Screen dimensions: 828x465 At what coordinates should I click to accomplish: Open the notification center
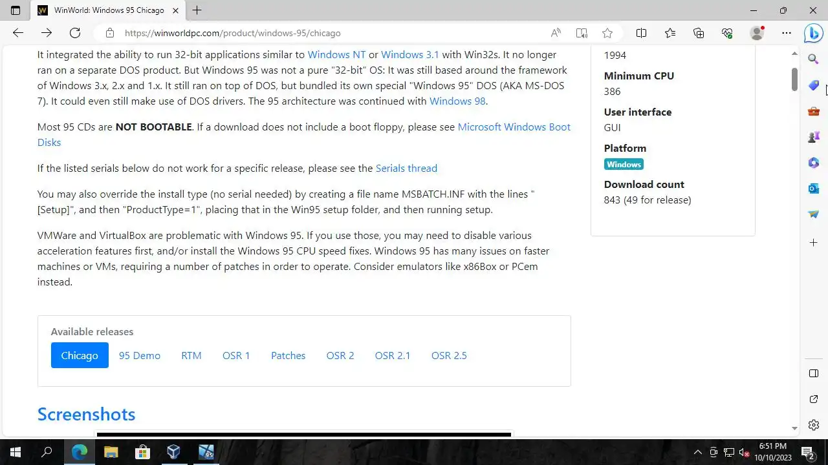808,452
